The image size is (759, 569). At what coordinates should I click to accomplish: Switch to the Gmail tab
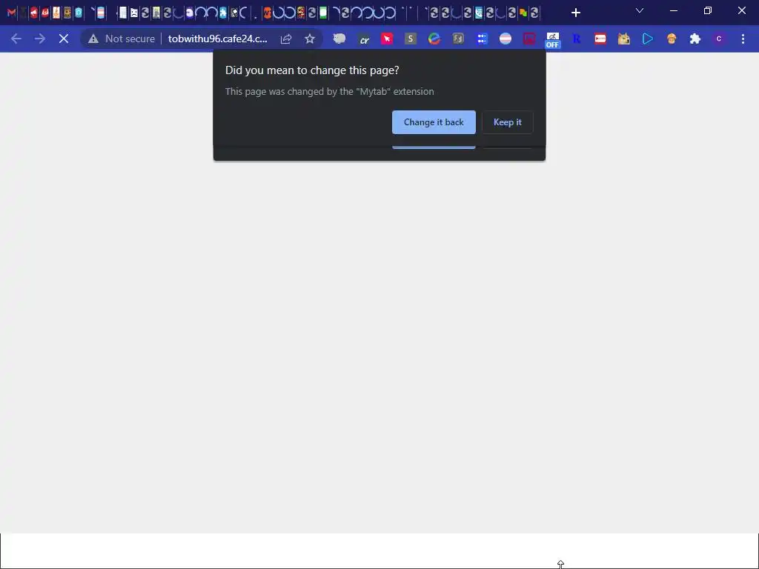coord(11,13)
